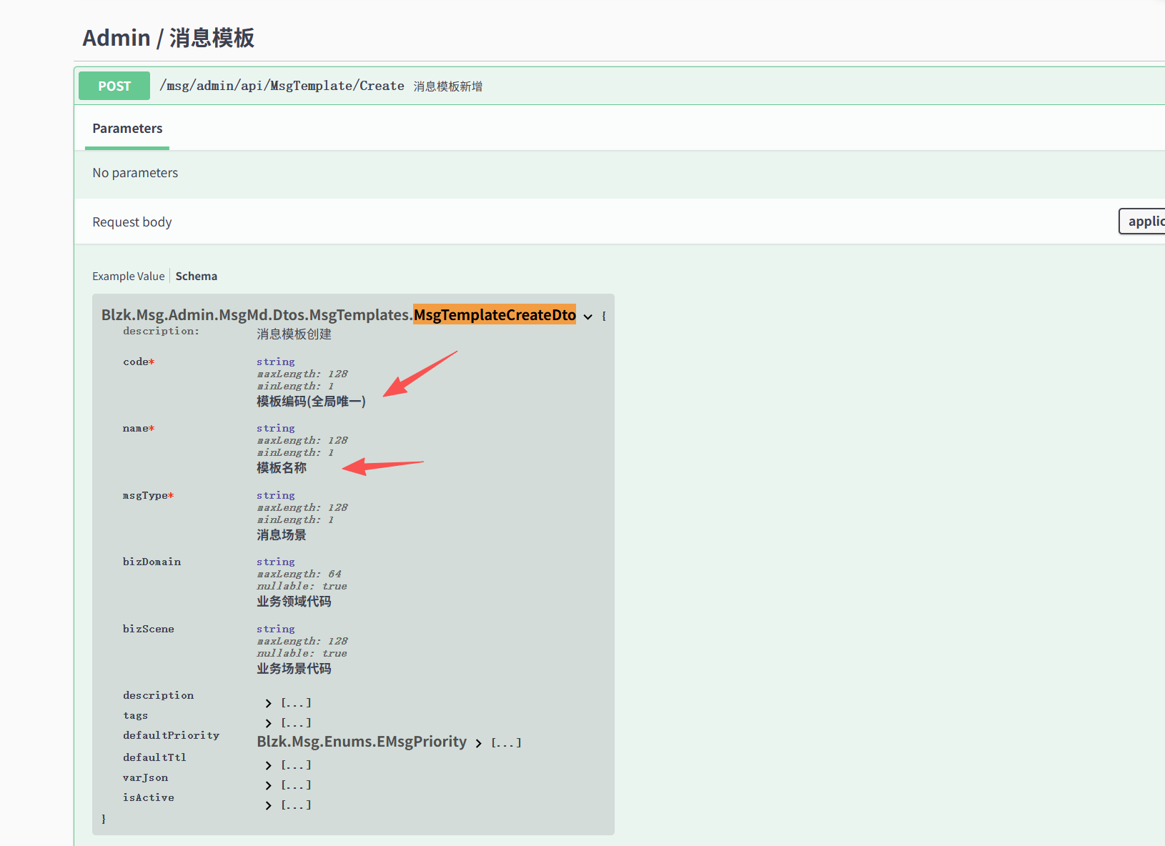Image resolution: width=1165 pixels, height=846 pixels.
Task: Click the msgType property label
Action: [x=148, y=496]
